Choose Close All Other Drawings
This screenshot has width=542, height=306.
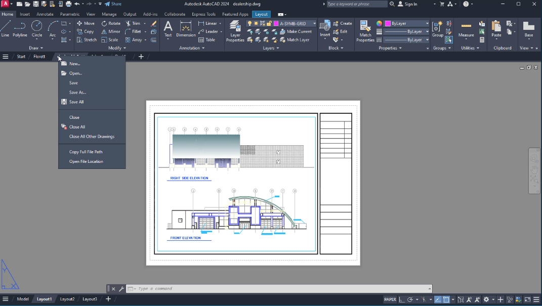92,137
